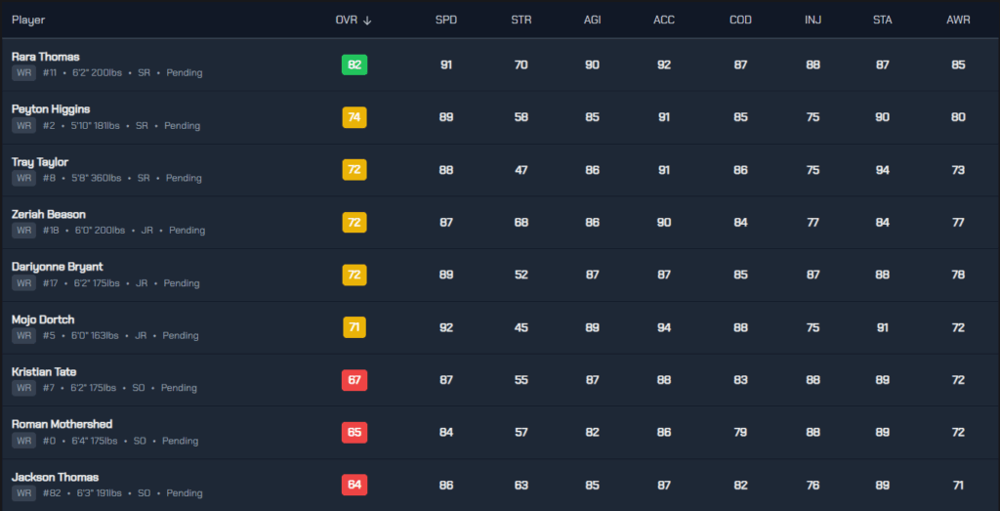Open Dariyonne Bryant player details
This screenshot has width=1000, height=511.
click(57, 267)
